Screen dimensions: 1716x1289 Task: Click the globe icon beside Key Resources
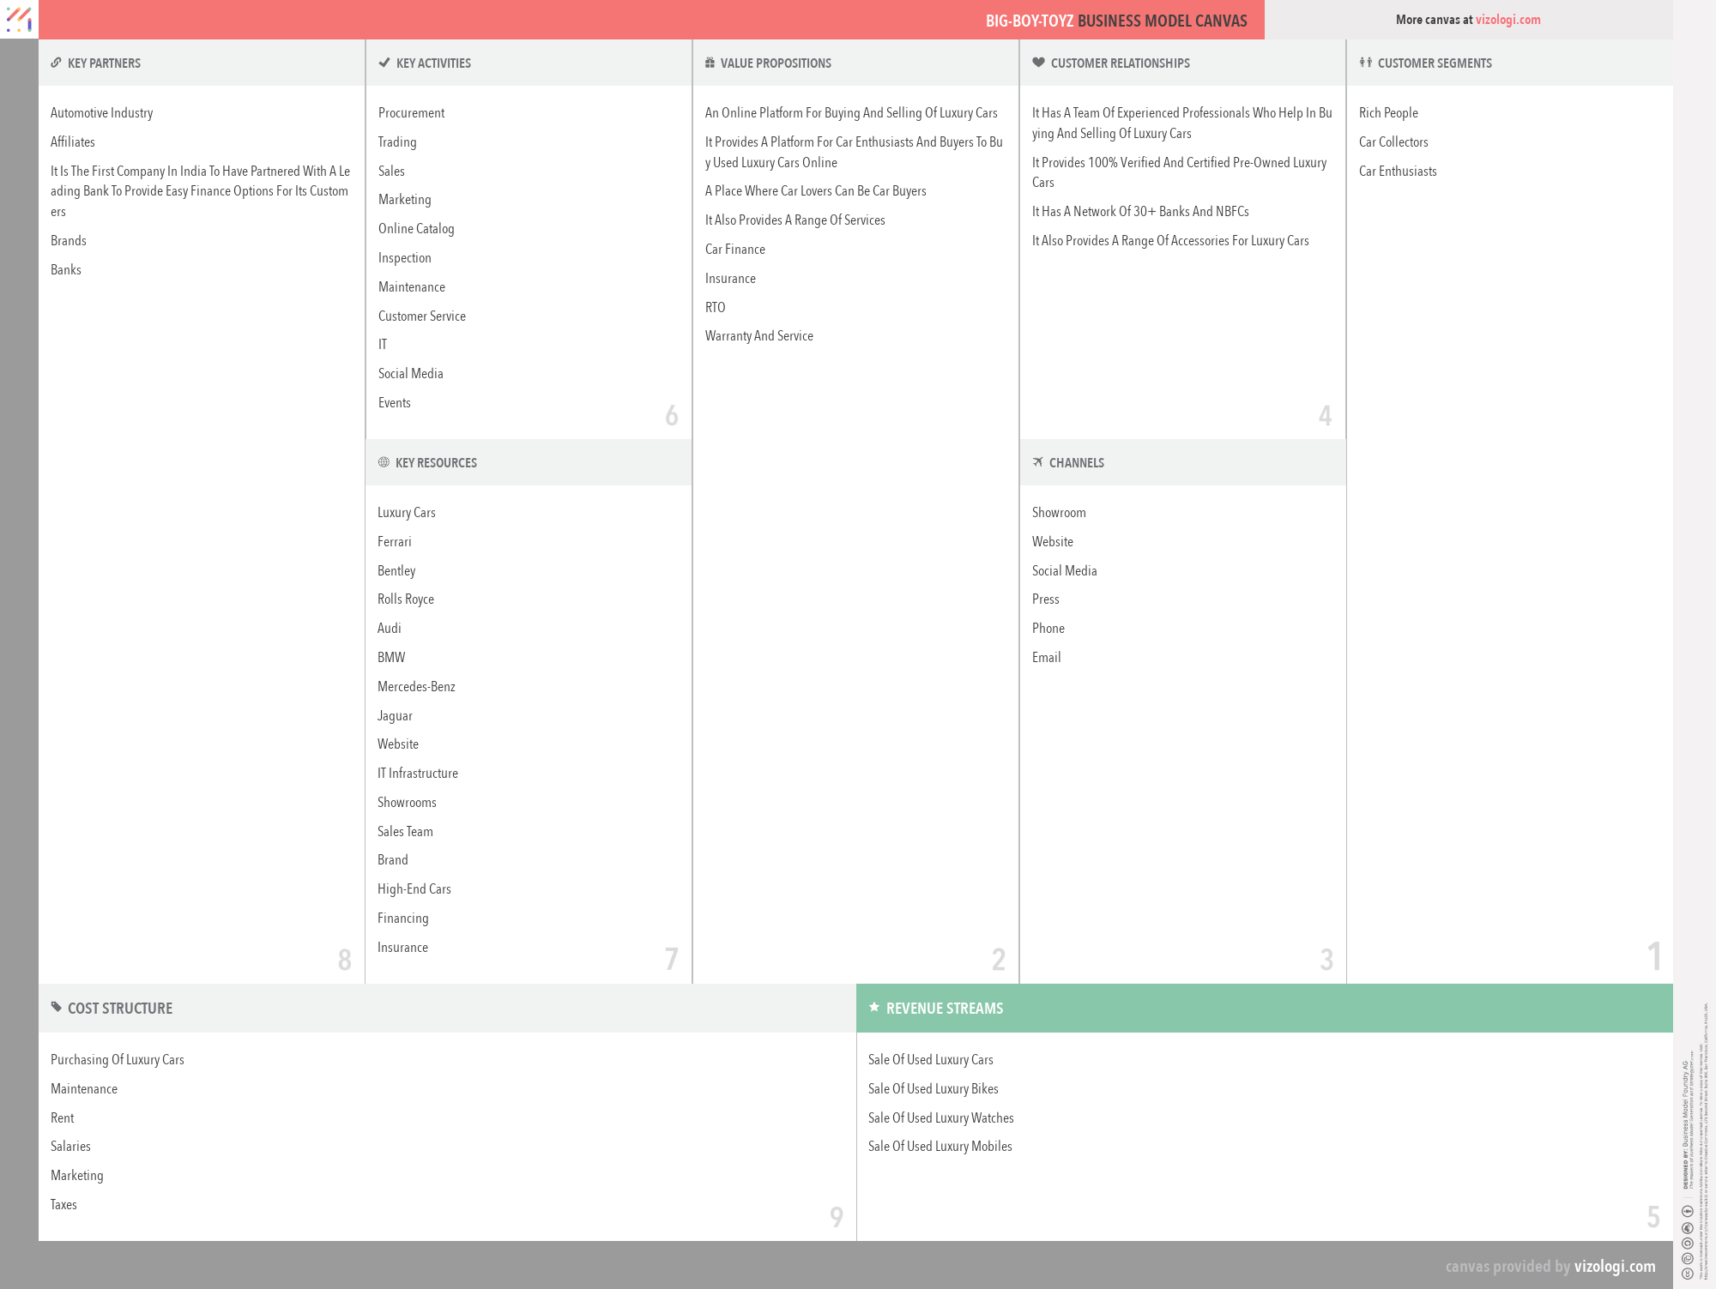(384, 462)
